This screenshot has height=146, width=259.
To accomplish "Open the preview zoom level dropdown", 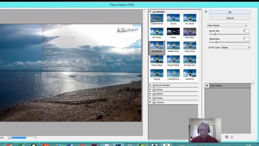I will coord(9,138).
